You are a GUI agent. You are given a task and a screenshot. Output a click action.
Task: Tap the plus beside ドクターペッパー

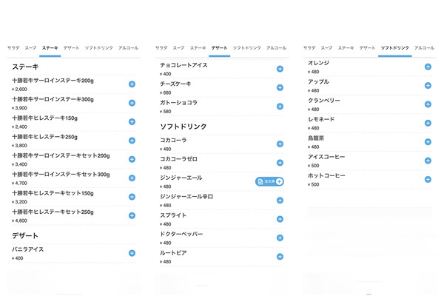click(280, 238)
